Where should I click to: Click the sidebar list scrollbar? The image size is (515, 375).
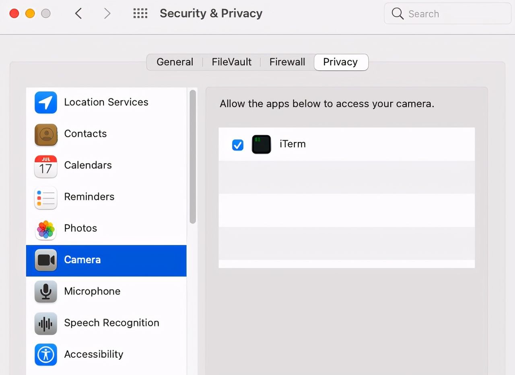tap(193, 157)
